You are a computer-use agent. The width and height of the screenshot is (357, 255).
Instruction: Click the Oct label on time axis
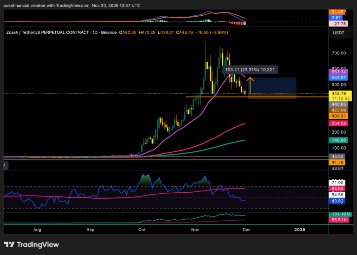pos(142,229)
